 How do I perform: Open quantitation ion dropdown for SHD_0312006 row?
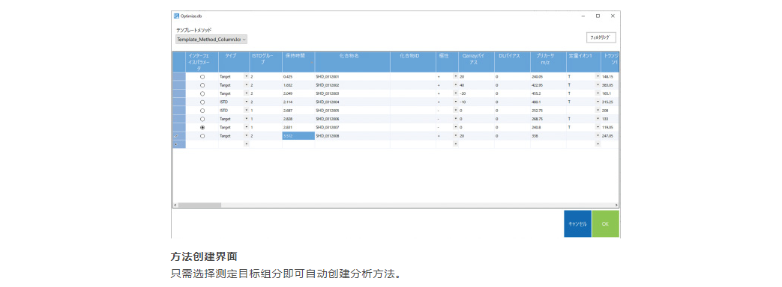coord(598,119)
